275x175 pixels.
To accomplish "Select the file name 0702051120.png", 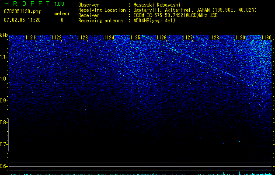I will (22, 11).
